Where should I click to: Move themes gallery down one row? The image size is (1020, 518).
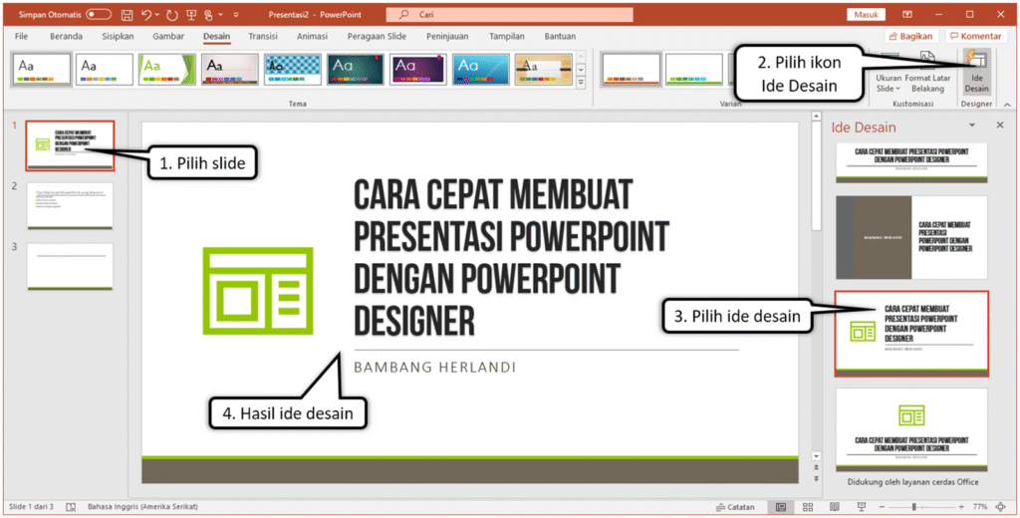[x=581, y=69]
